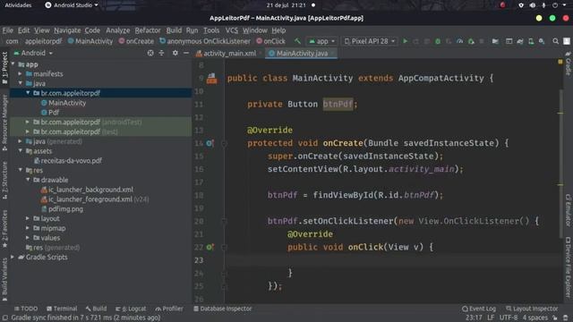Open the Event Log

click(479, 309)
